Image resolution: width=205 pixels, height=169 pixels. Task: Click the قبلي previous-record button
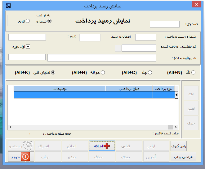(x=129, y=146)
